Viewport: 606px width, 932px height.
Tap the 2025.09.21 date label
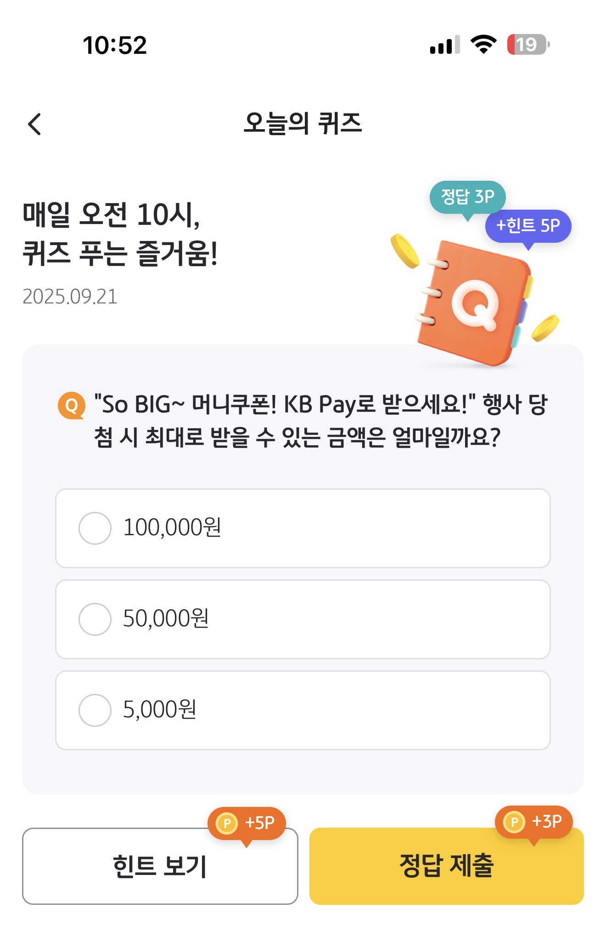[70, 297]
